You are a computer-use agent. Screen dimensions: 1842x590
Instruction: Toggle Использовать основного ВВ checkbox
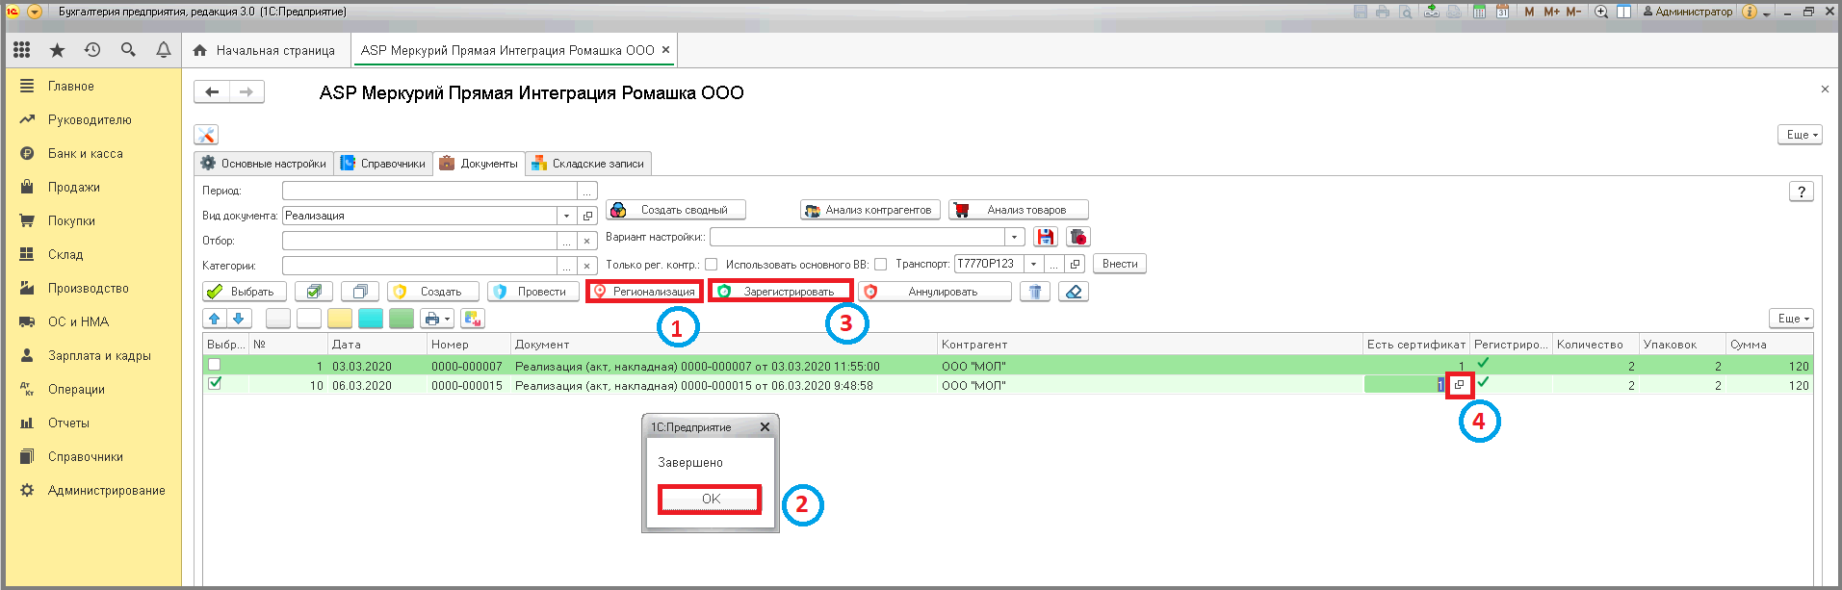pyautogui.click(x=880, y=265)
